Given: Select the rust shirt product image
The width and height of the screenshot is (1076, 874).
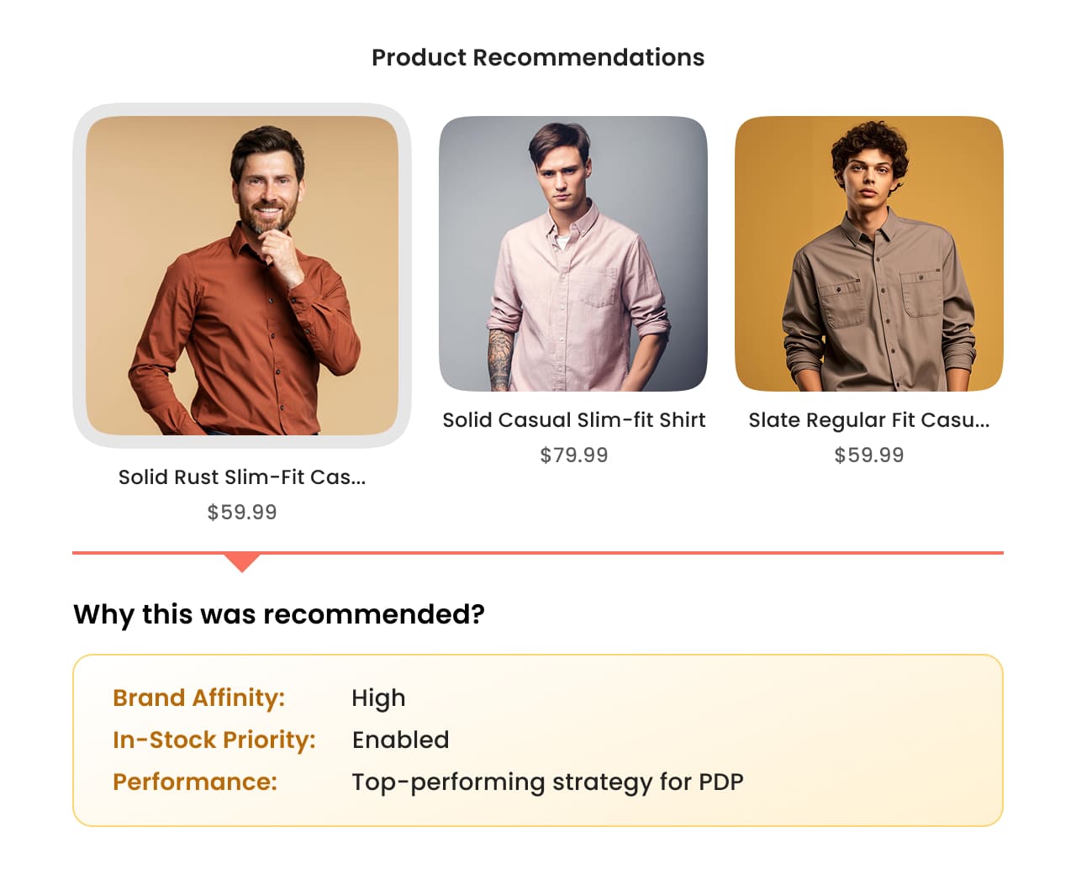Looking at the screenshot, I should pos(242,276).
